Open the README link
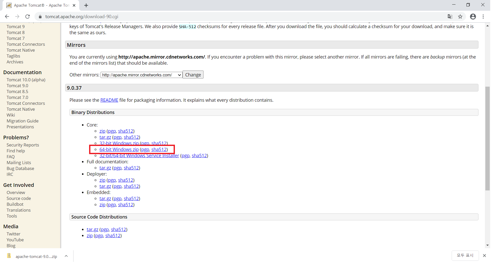This screenshot has width=492, height=262. click(x=109, y=100)
